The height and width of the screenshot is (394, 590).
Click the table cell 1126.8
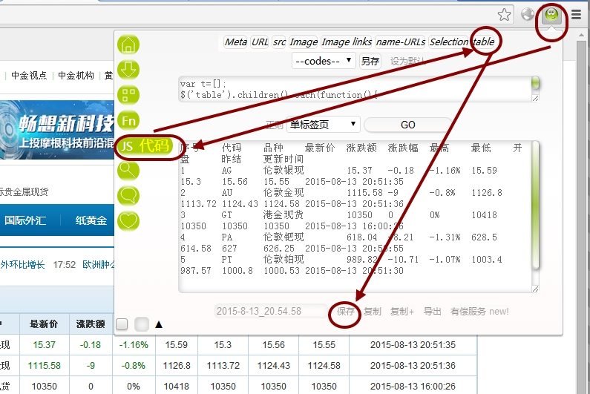(x=177, y=365)
